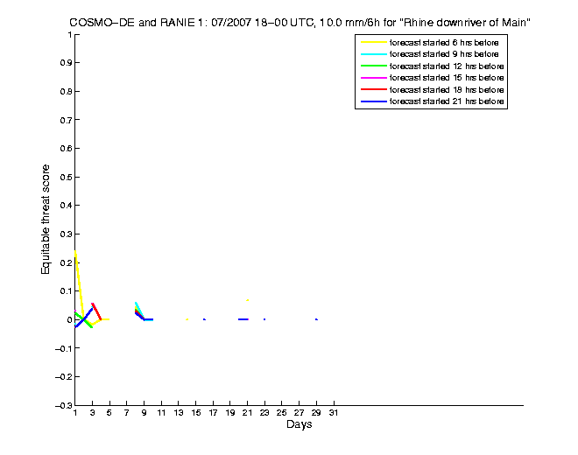Screen dimensions: 578x455
Task: Click the blue line sample in the legend
Action: click(374, 101)
